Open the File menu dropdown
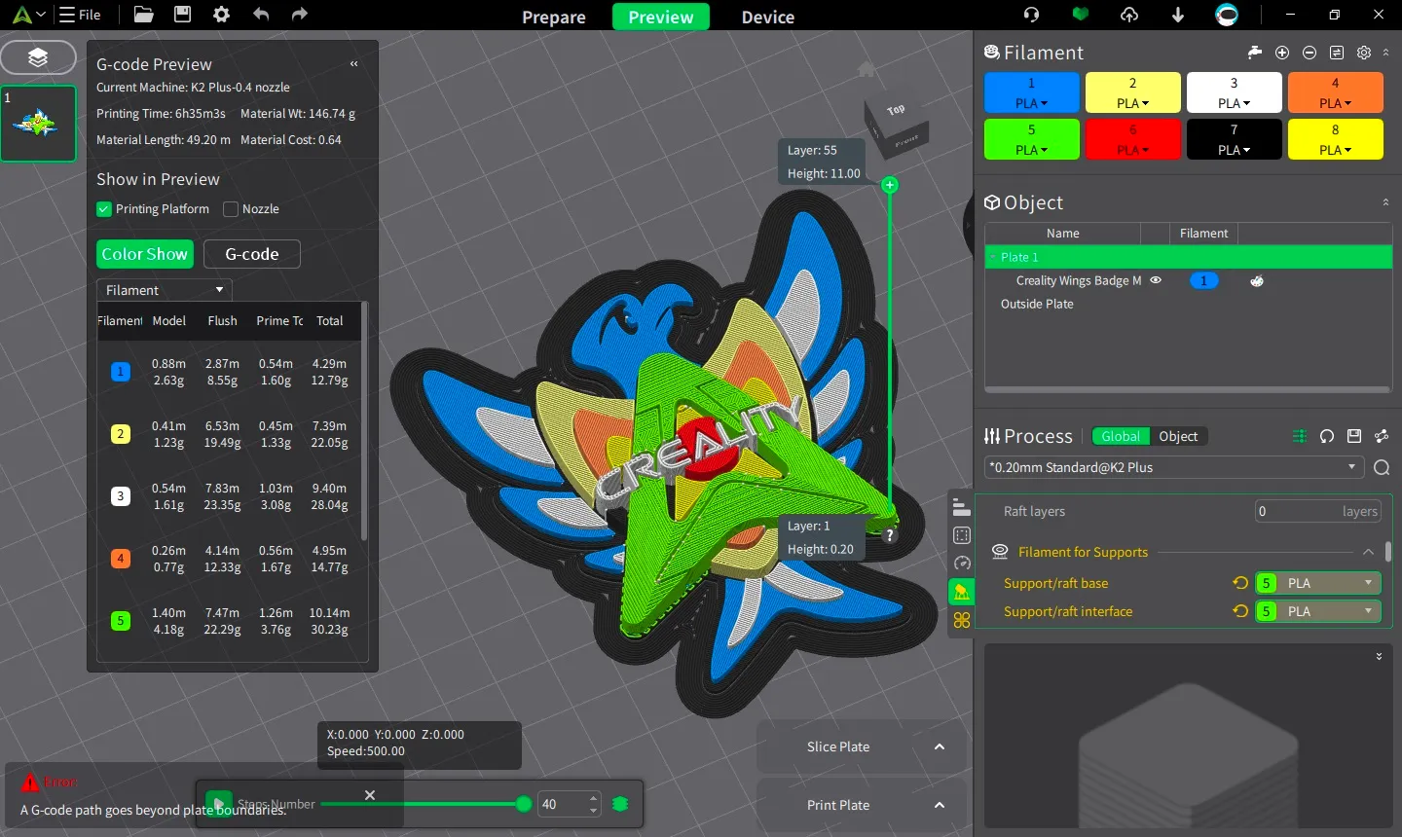1402x837 pixels. click(80, 15)
